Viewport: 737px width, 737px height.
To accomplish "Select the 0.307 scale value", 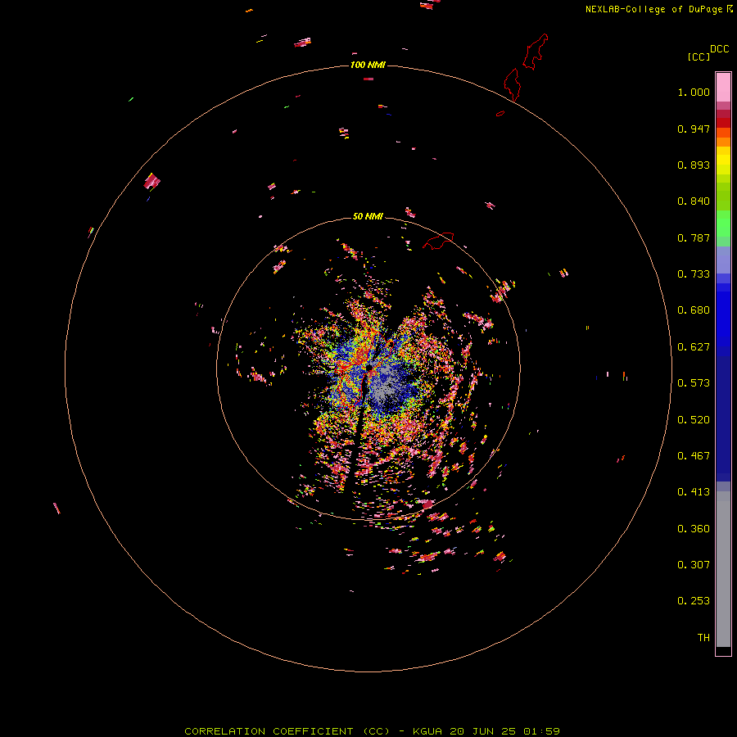I will point(694,565).
